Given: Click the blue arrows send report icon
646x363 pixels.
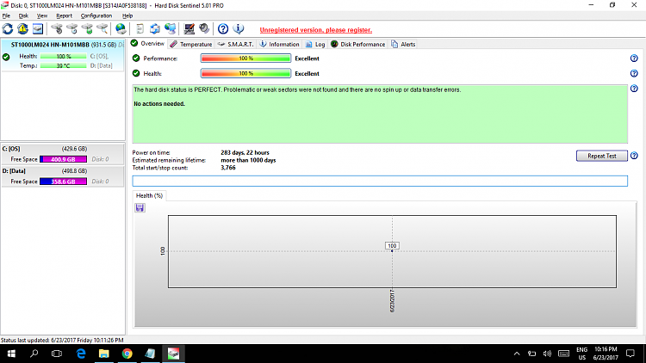Looking at the screenshot, I should (155, 28).
